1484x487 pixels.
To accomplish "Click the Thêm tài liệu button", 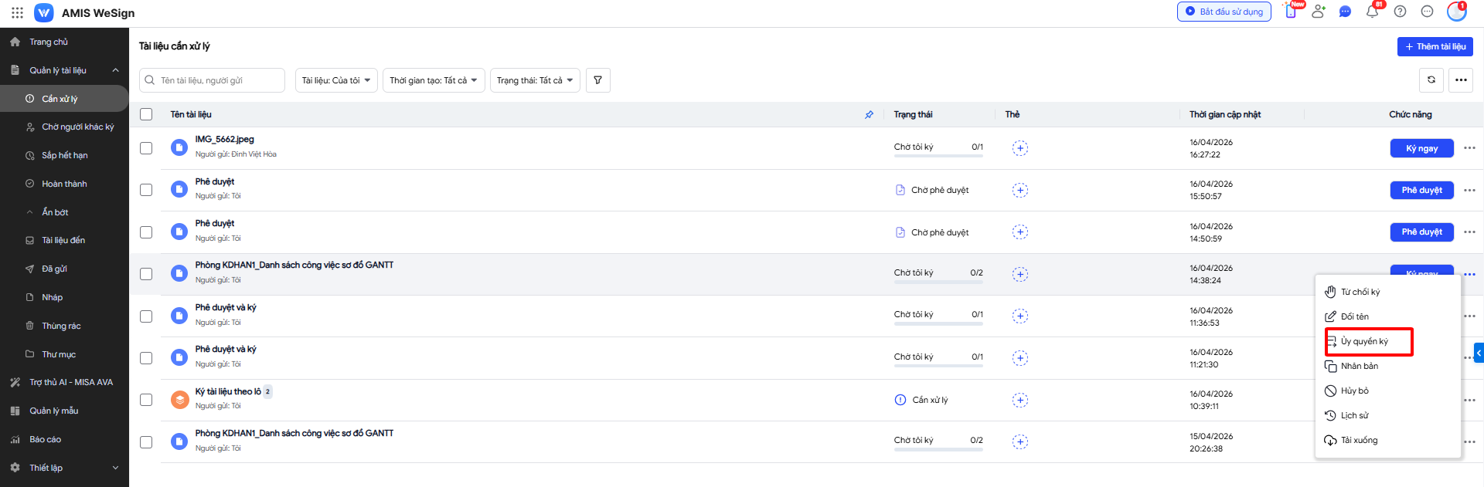I will pyautogui.click(x=1435, y=46).
